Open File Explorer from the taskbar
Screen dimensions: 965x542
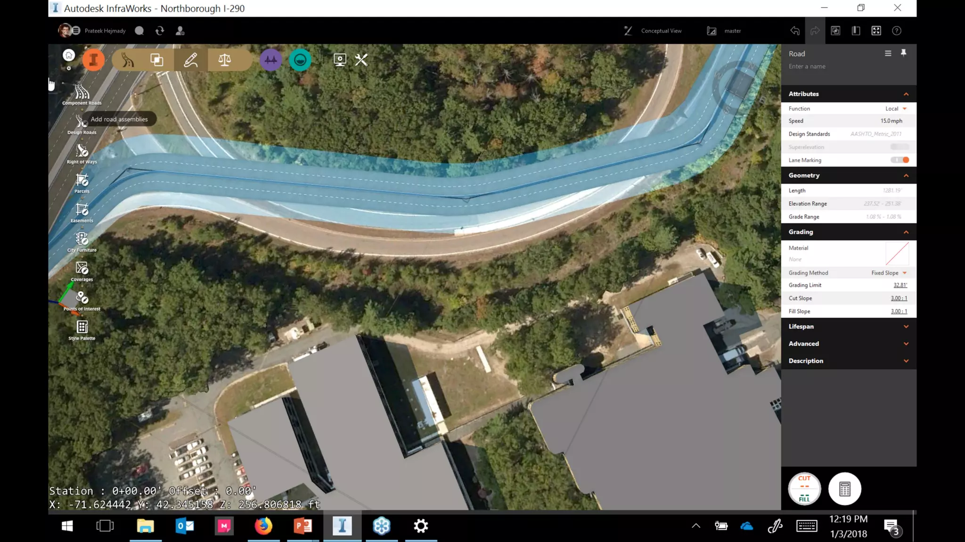[145, 526]
